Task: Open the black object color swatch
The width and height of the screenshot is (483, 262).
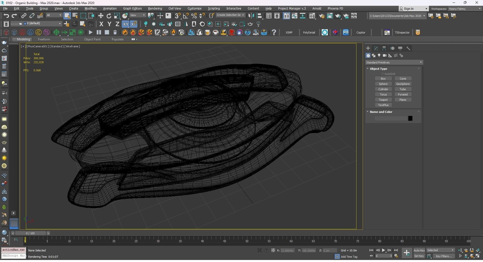Action: pyautogui.click(x=410, y=118)
